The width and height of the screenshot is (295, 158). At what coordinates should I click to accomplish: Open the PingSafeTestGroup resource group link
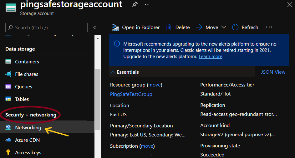click(x=131, y=94)
